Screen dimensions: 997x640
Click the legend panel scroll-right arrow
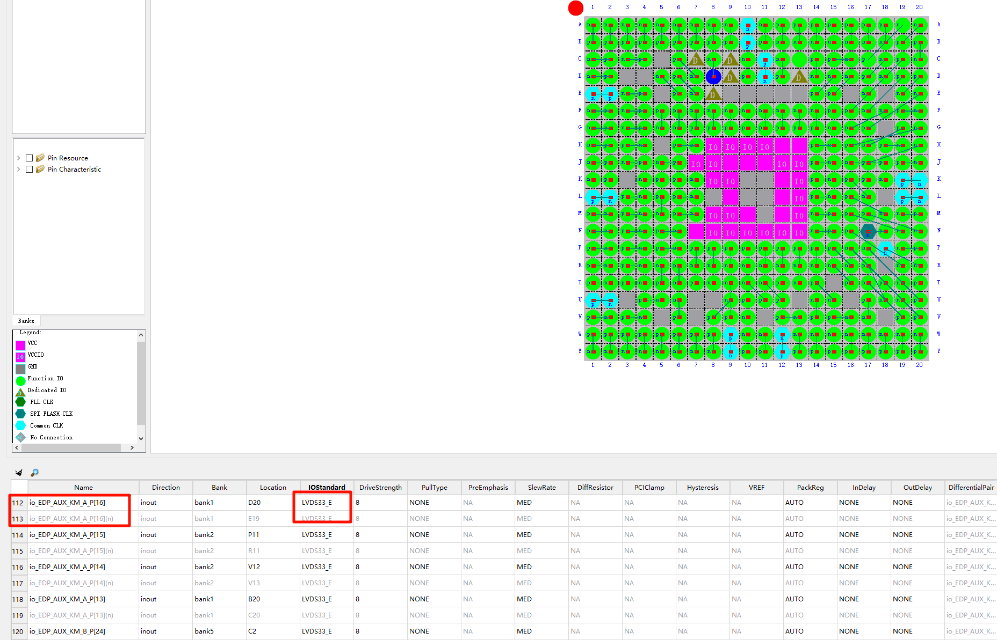pos(132,447)
